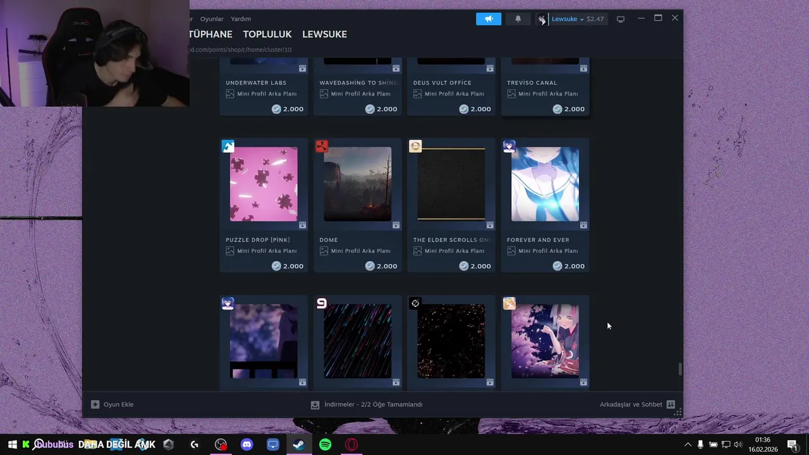
Task: Open the Windows Start button
Action: coord(12,445)
